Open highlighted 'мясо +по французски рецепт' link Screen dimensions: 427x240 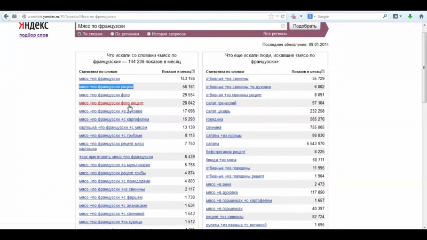106,87
